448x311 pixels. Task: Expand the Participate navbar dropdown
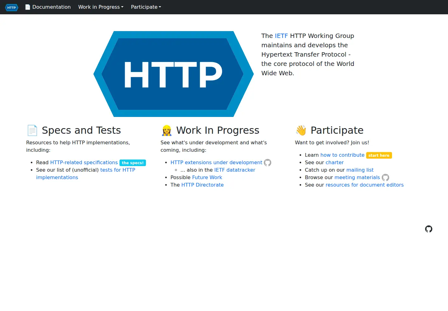coord(146,7)
